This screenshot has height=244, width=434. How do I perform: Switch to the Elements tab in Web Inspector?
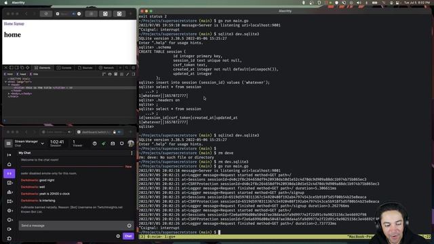[43, 68]
